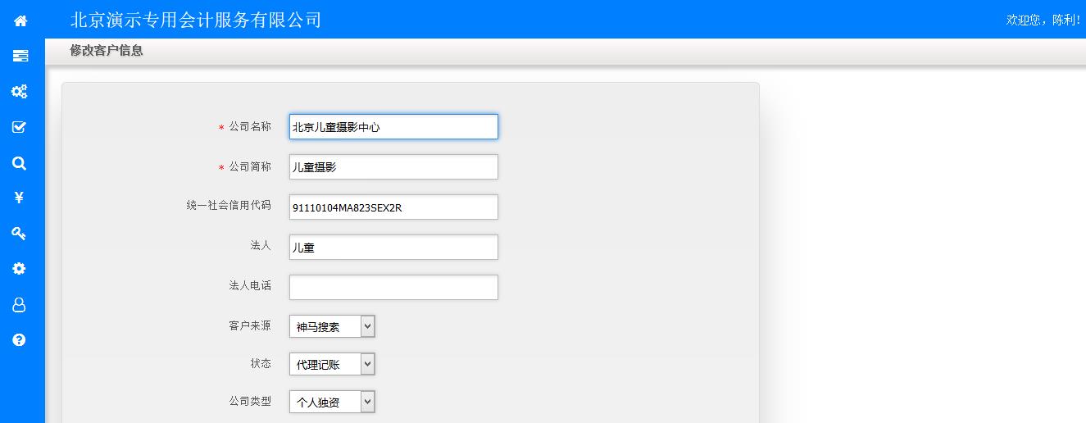Expand the 客户来源 dropdown showing 神马搜索

(x=332, y=326)
